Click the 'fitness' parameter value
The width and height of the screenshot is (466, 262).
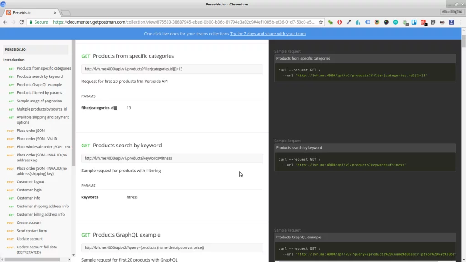[x=132, y=197]
